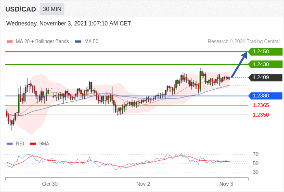Click the Nov 3 date axis label
Viewport: 284px width, 192px height.
226,184
